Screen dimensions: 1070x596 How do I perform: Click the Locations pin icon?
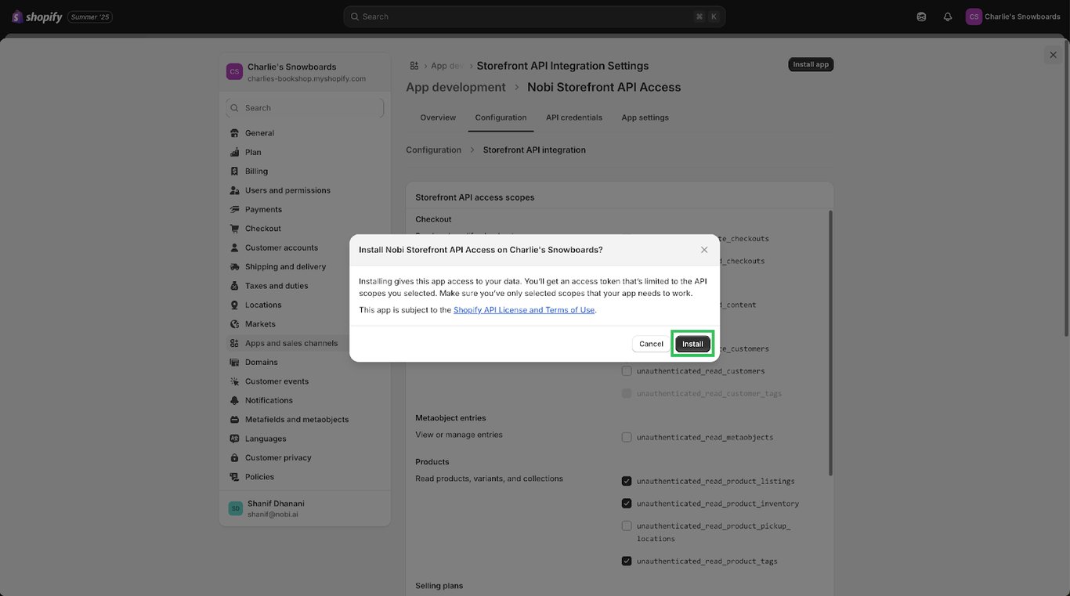(235, 305)
